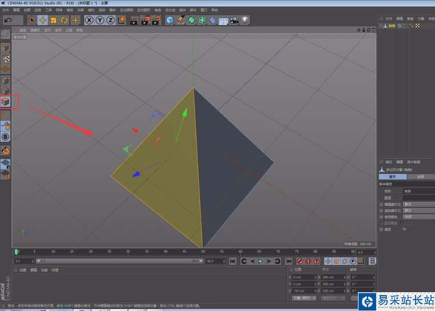Activate the Scale tool
This screenshot has width=435, height=311.
(x=53, y=20)
